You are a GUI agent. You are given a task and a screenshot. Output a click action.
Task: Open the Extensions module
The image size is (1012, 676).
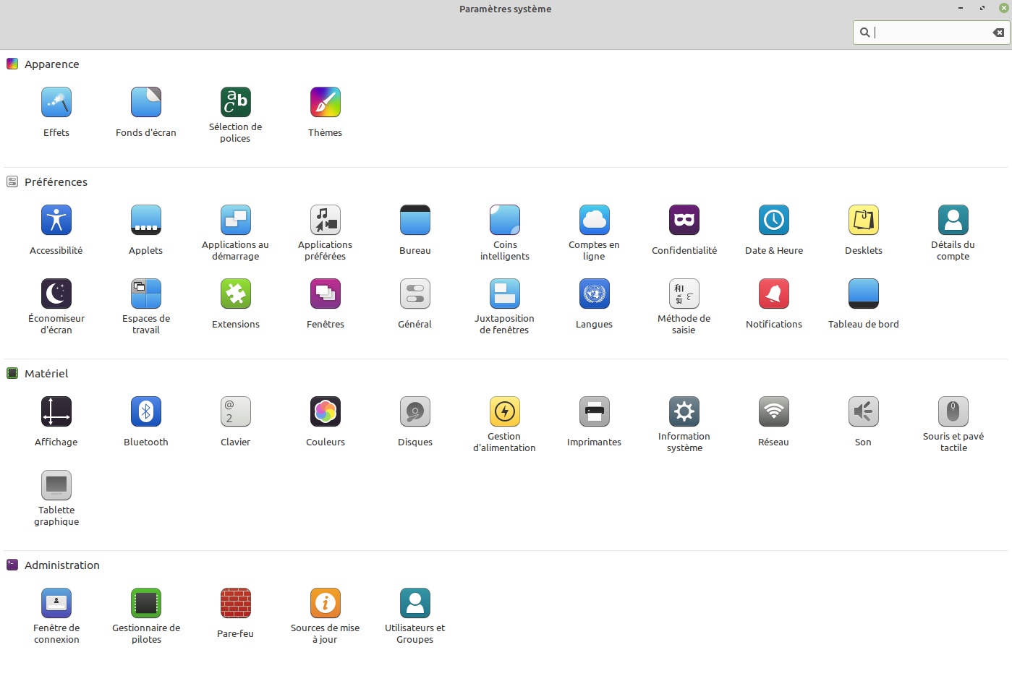pos(236,294)
